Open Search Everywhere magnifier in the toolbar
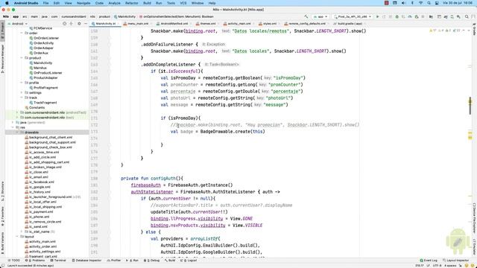 [x=467, y=16]
